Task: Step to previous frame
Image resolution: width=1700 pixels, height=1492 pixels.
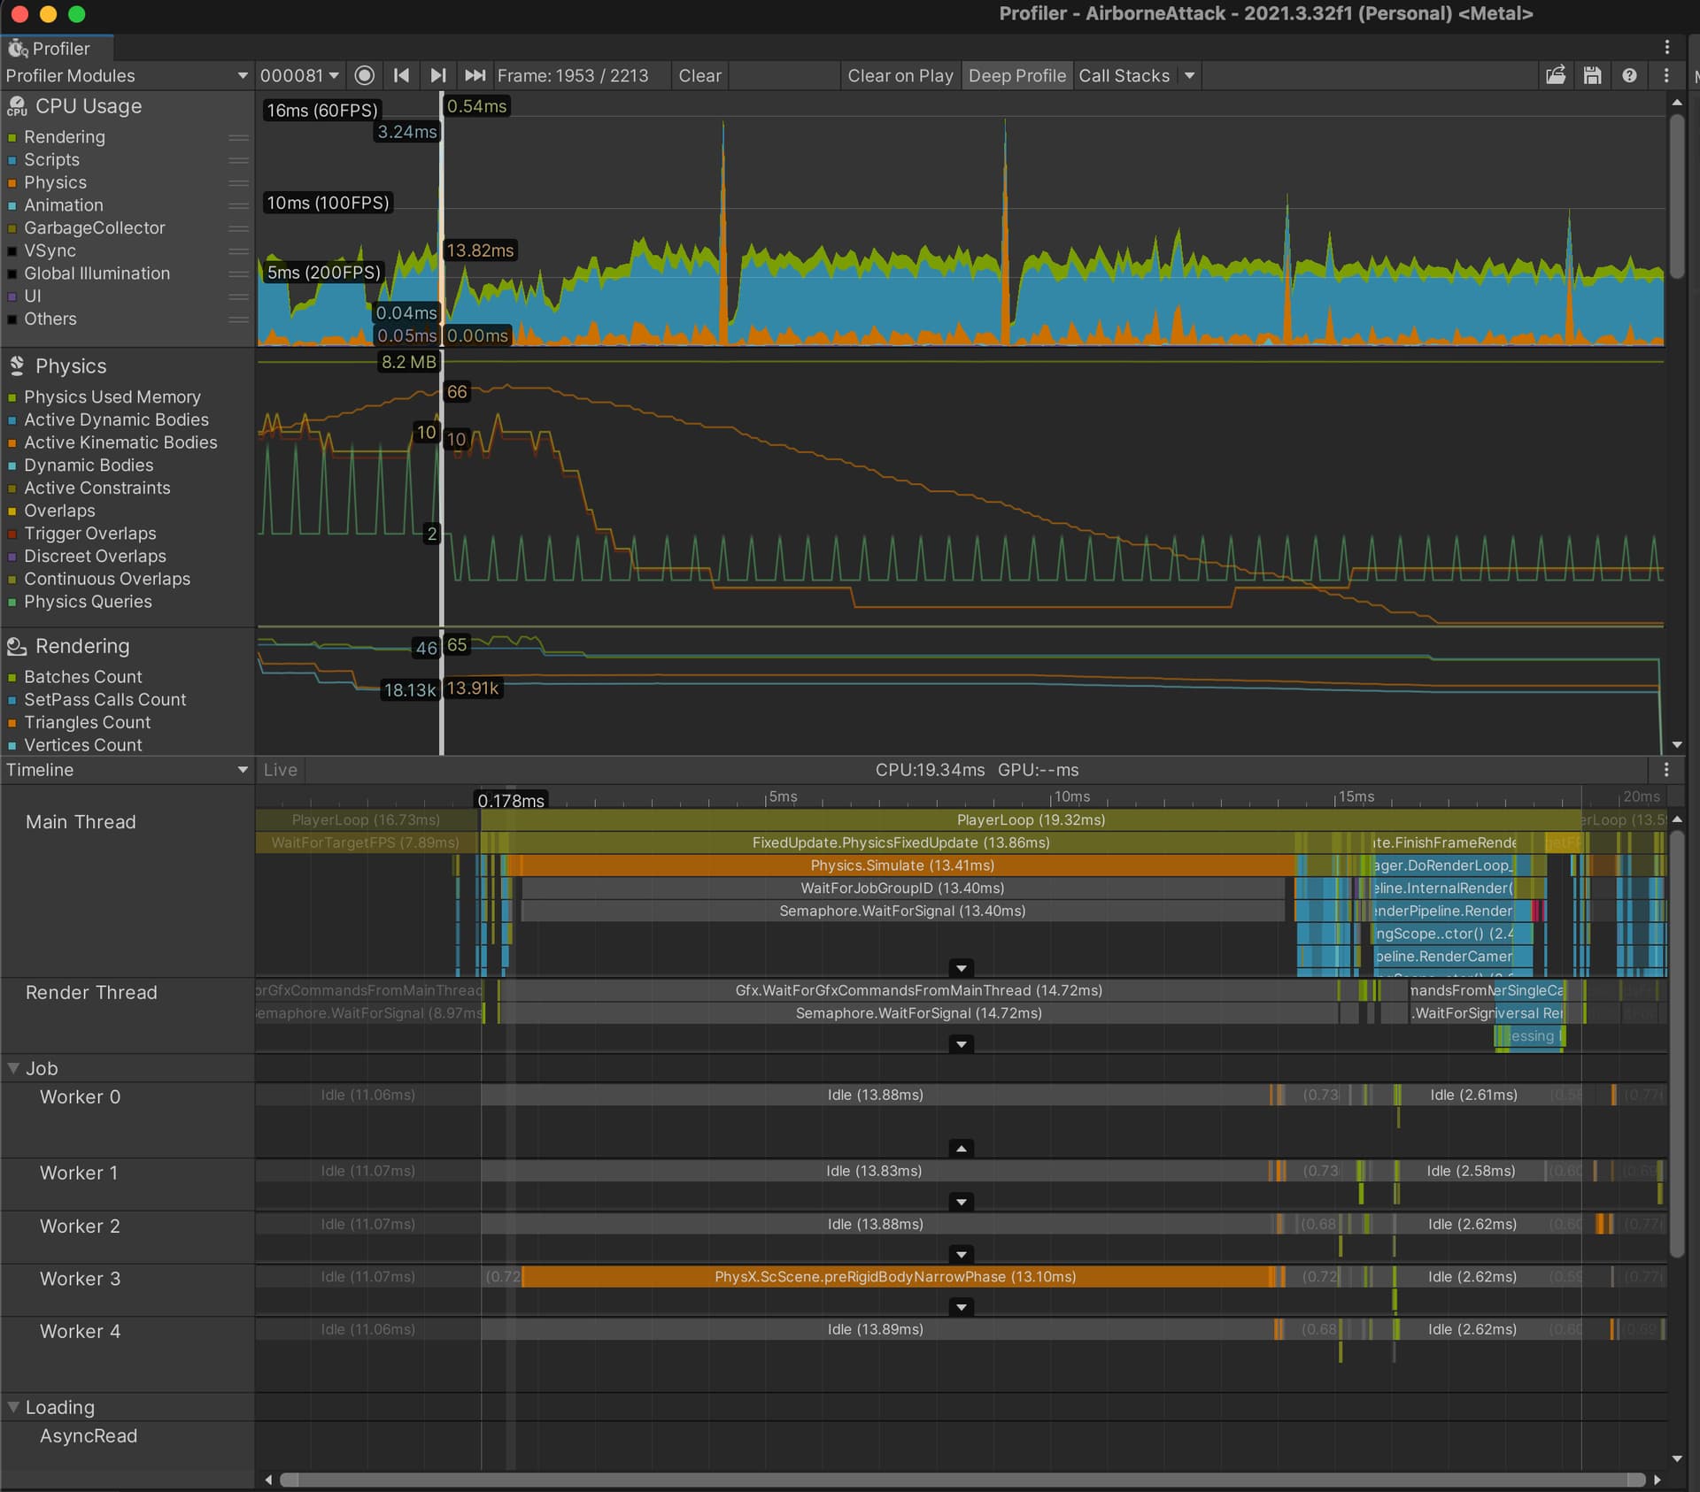Action: 401,75
